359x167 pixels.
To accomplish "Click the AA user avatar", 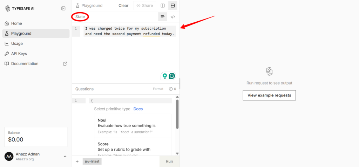I will pyautogui.click(x=9, y=157).
